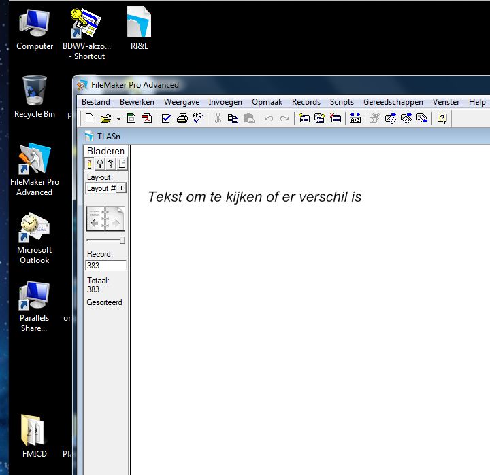This screenshot has width=490, height=475.
Task: Click the record slider handle
Action: pyautogui.click(x=122, y=240)
